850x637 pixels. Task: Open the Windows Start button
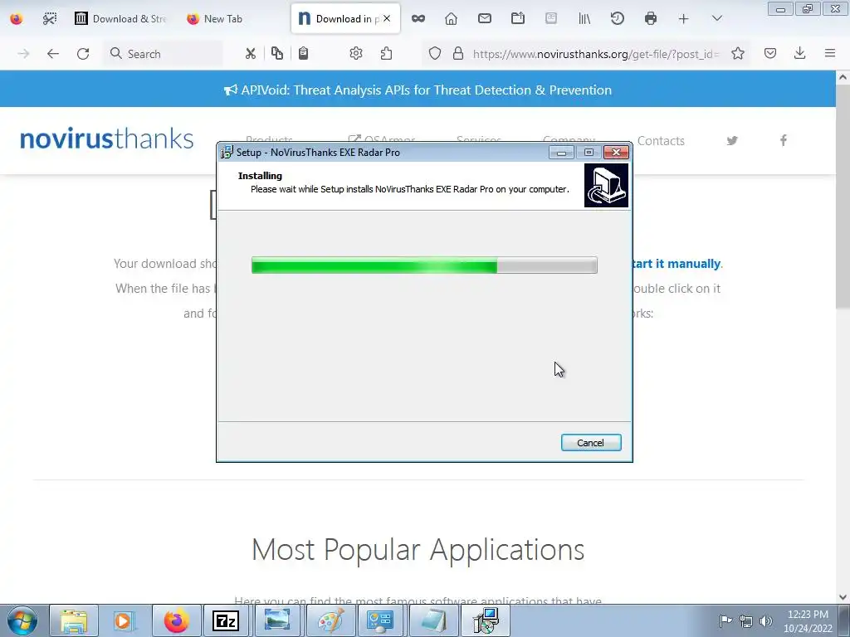pos(22,620)
